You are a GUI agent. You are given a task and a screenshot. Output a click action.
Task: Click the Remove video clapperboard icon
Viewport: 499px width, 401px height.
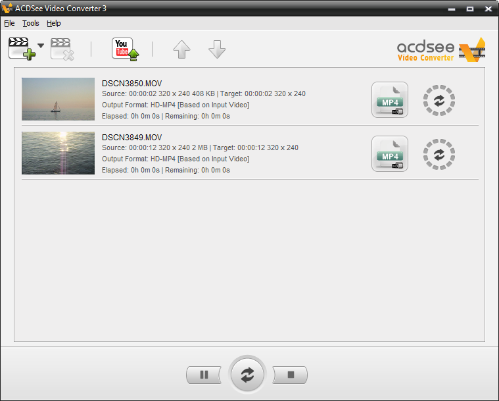click(x=62, y=49)
